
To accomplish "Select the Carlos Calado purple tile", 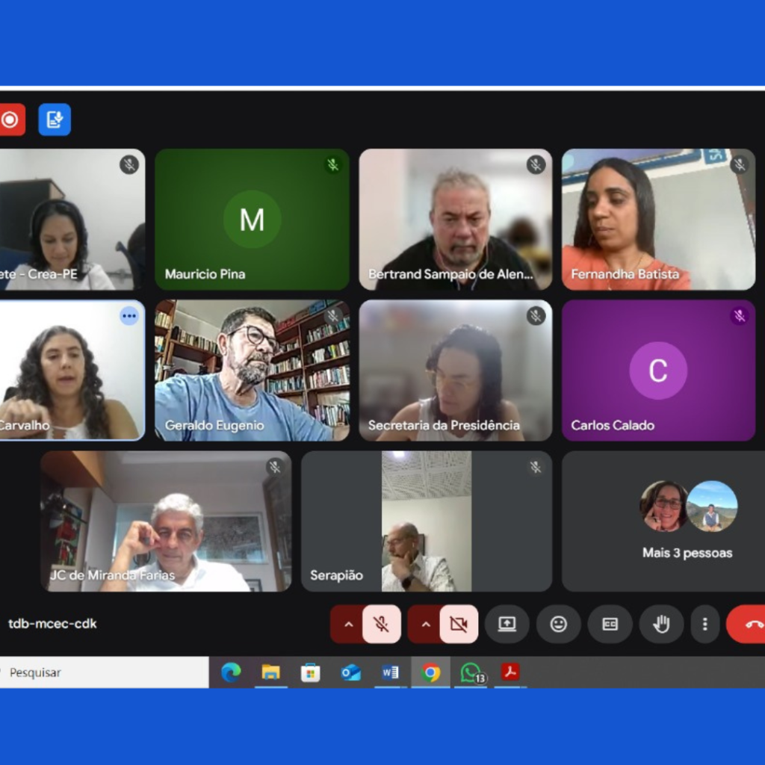I will point(658,371).
